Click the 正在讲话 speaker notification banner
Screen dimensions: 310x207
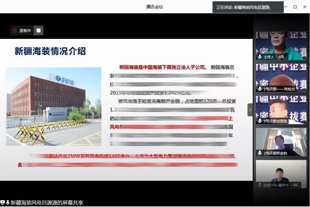248,7
